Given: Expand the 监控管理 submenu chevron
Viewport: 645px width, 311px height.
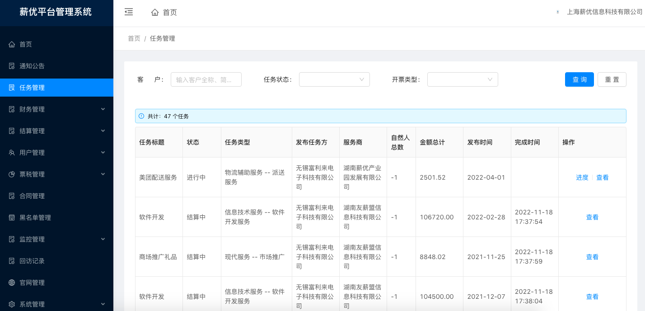Looking at the screenshot, I should click(x=103, y=239).
